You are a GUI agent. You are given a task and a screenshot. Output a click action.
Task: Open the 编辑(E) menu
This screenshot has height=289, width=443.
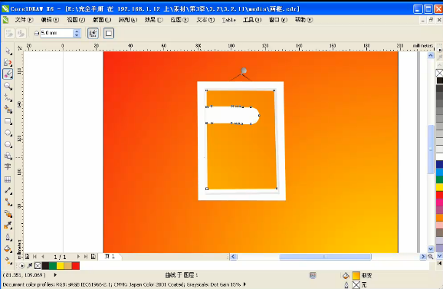pos(50,20)
